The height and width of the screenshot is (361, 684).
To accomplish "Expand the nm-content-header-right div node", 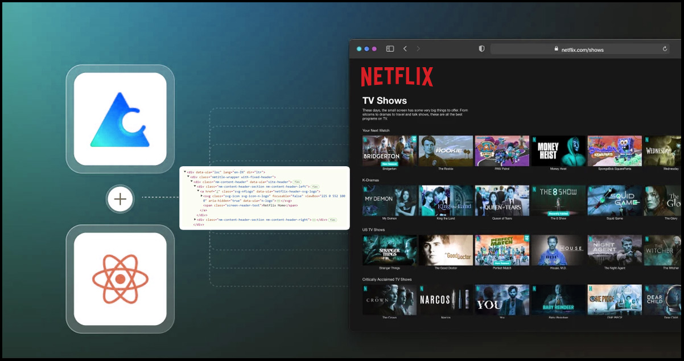I will (x=195, y=219).
